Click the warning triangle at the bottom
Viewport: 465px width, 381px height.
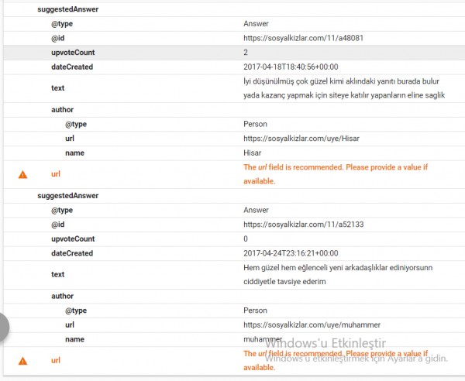(x=22, y=360)
